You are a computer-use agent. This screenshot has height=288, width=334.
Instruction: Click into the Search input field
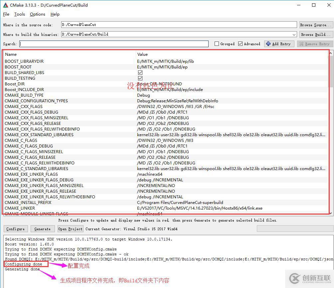click(114, 44)
